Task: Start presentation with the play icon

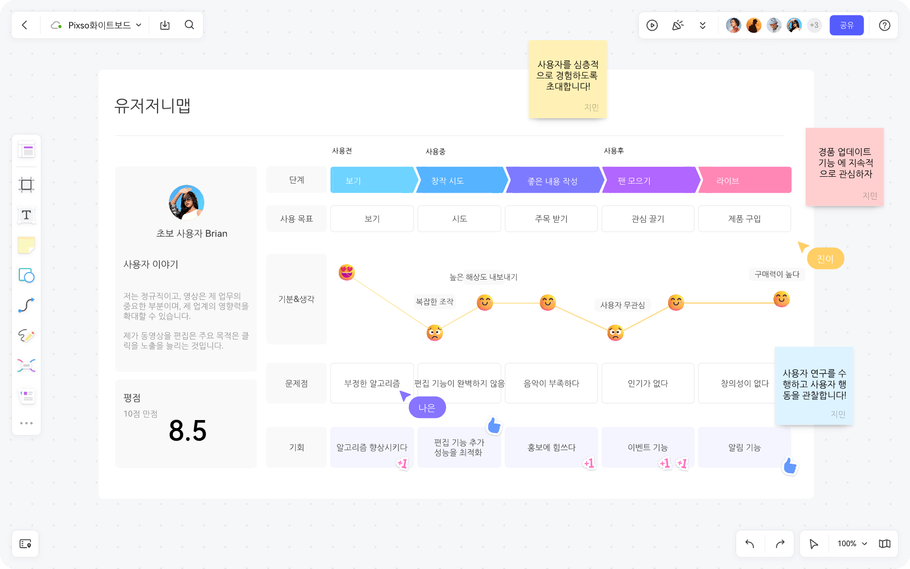Action: (x=652, y=25)
